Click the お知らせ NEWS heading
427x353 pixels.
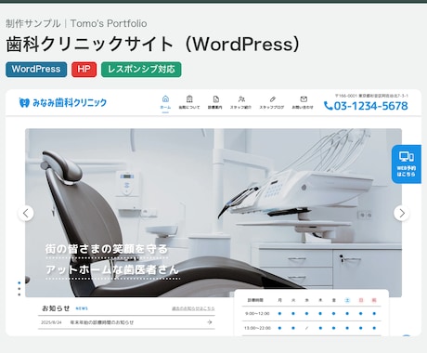[x=65, y=308]
